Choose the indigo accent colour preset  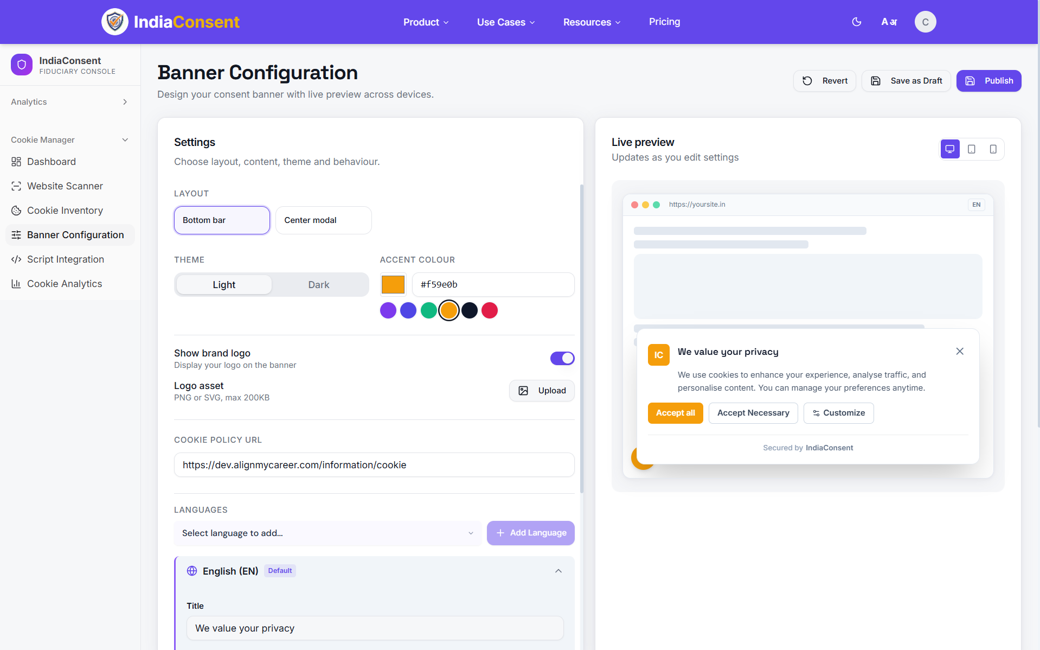click(x=408, y=310)
